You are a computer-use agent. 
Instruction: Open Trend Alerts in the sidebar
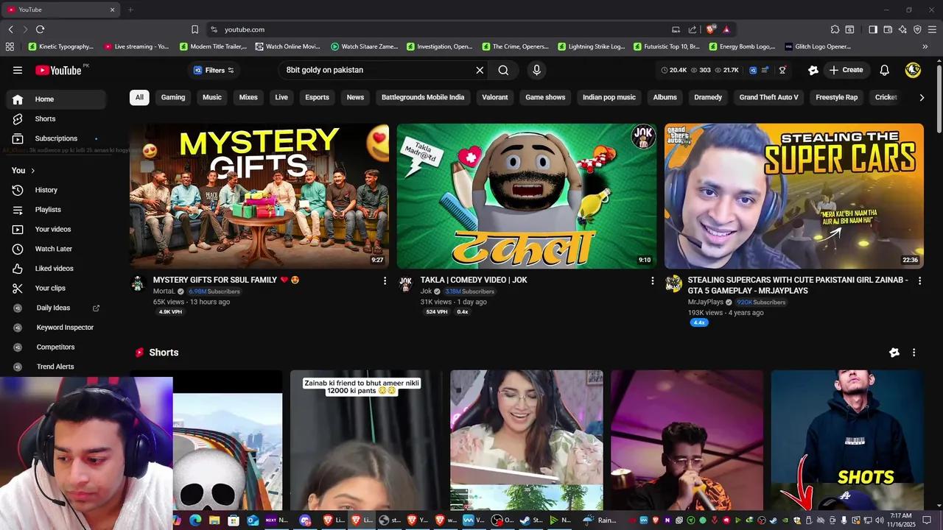pyautogui.click(x=56, y=367)
